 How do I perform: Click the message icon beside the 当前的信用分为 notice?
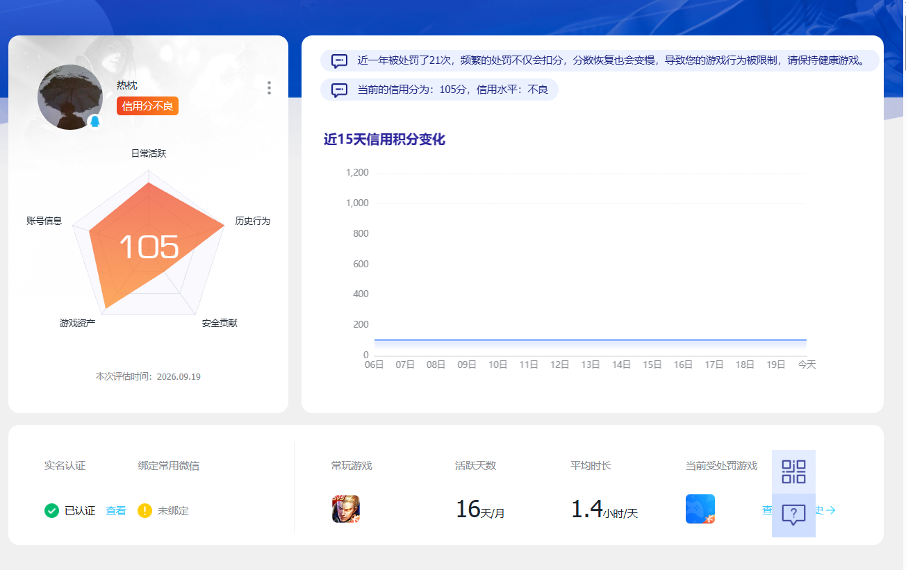click(x=339, y=90)
